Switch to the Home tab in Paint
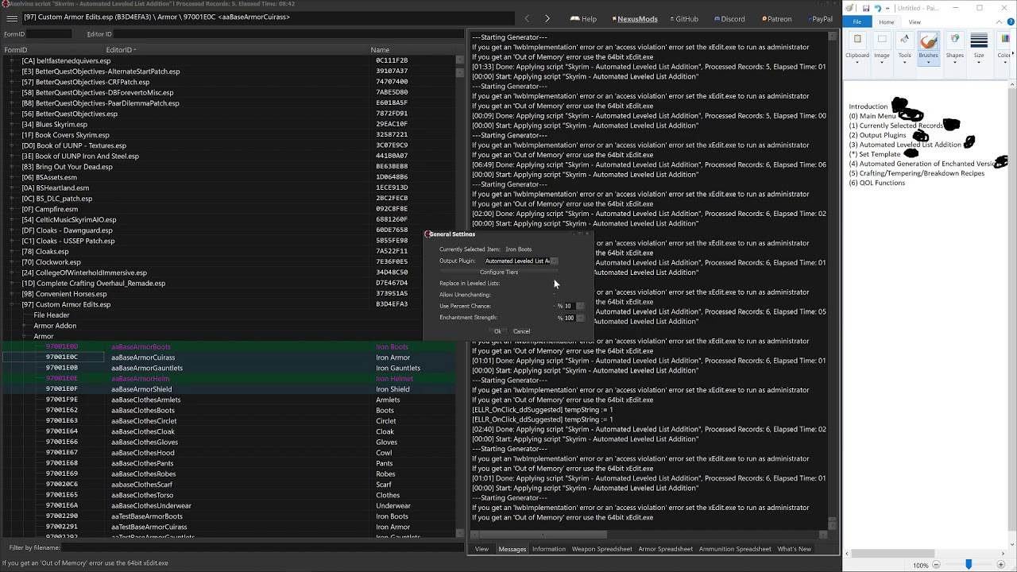This screenshot has height=572, width=1017. (x=886, y=21)
